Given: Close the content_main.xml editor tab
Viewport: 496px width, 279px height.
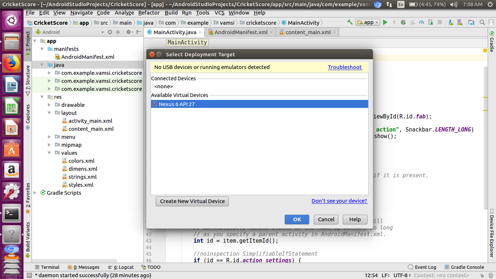Looking at the screenshot, I should (335, 32).
